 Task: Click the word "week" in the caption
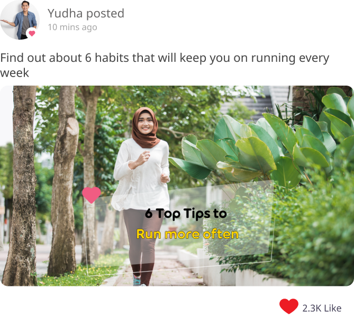click(x=14, y=73)
